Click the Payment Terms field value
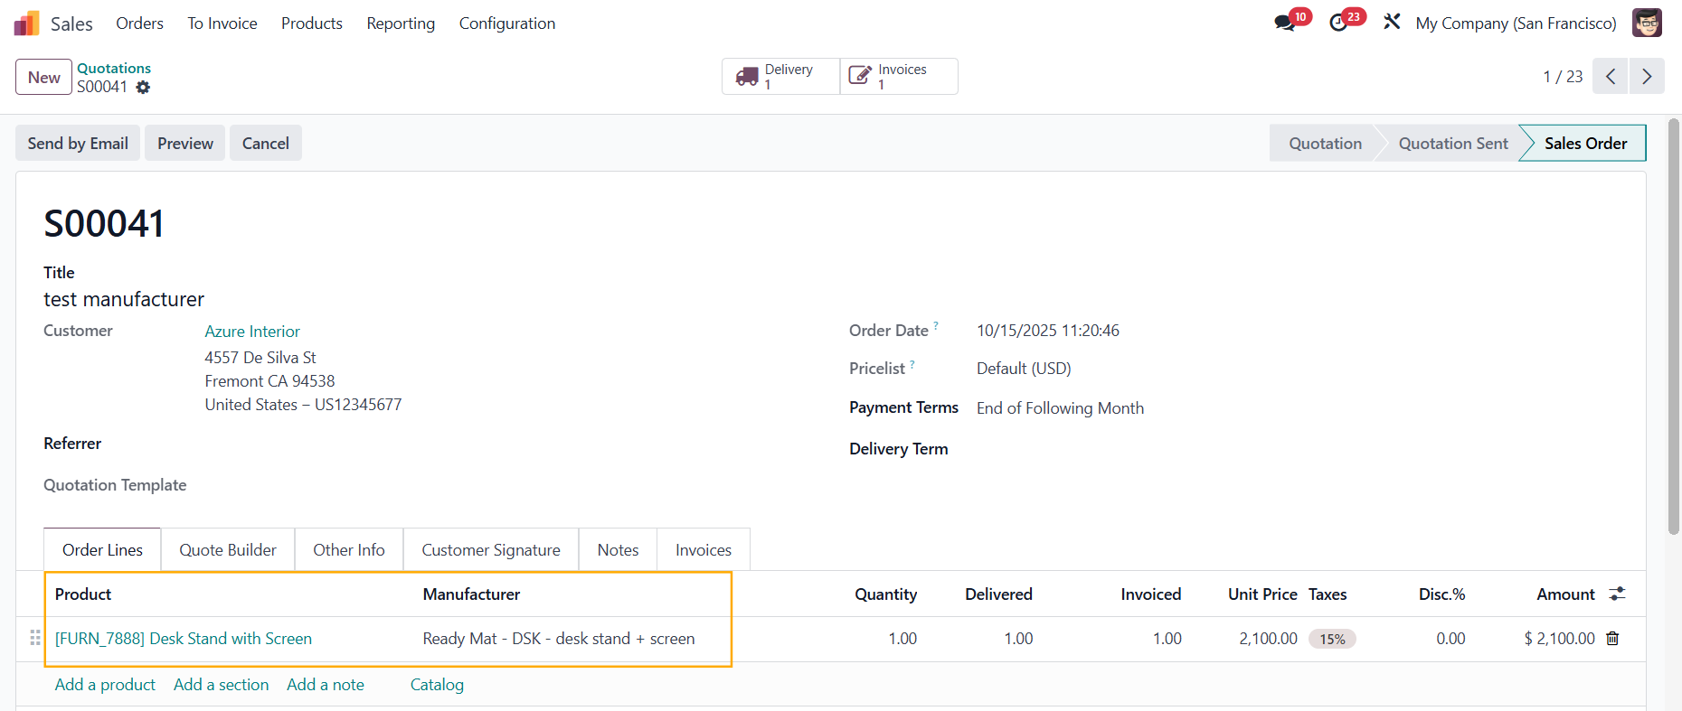The image size is (1682, 711). [1060, 408]
